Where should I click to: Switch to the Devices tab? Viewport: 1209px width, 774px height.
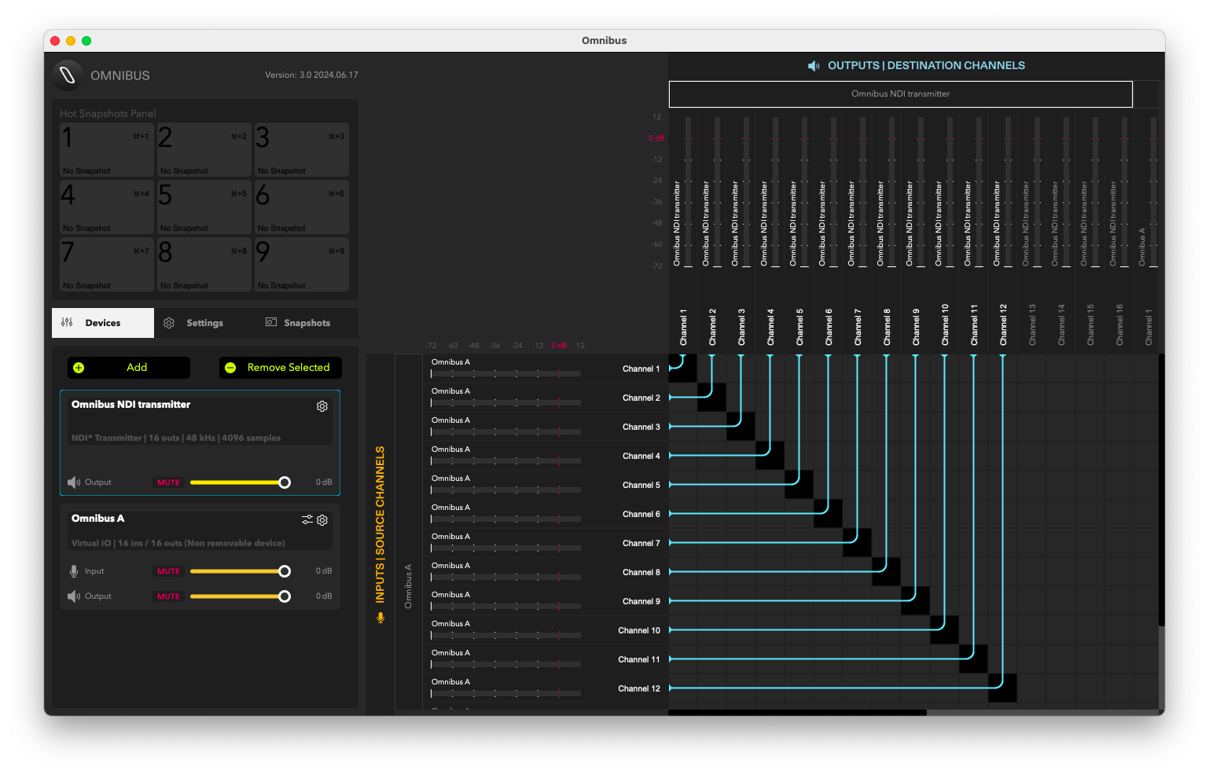pyautogui.click(x=103, y=323)
